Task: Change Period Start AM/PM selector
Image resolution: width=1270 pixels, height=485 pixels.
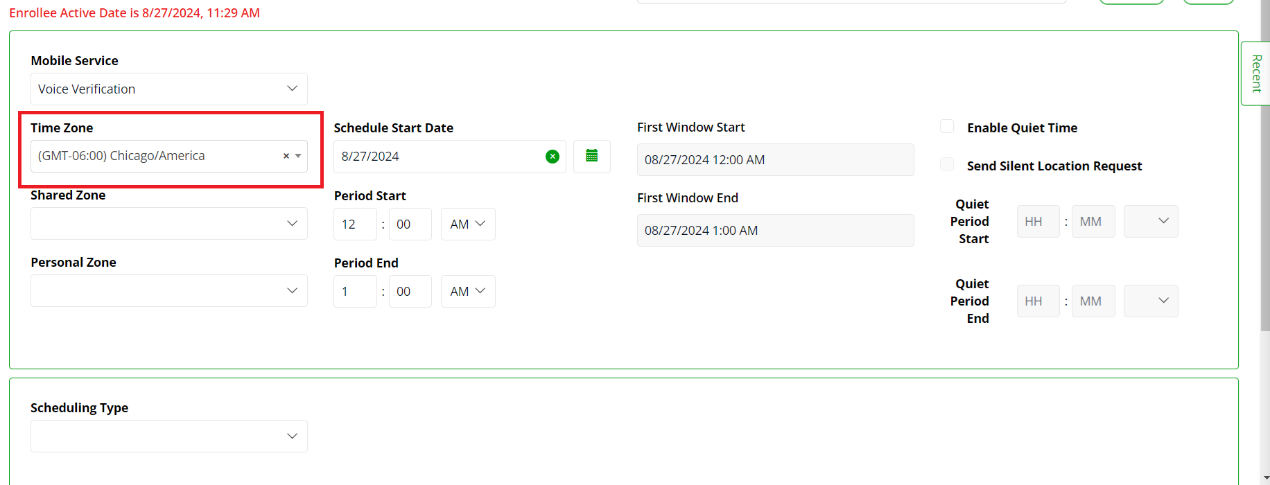Action: point(468,224)
